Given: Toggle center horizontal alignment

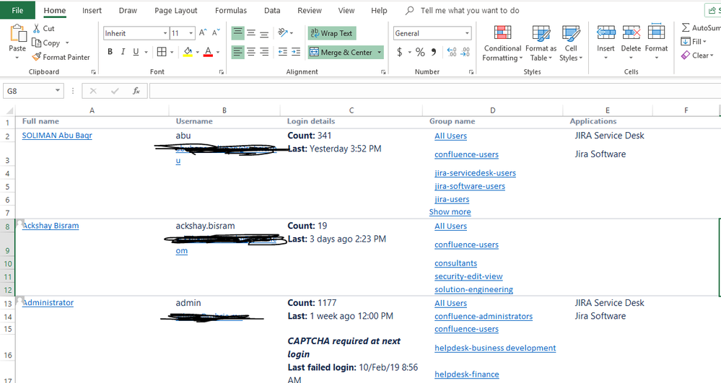Looking at the screenshot, I should 251,52.
